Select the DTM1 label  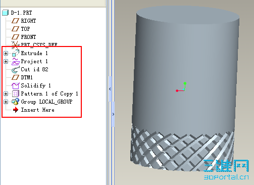(x=27, y=77)
